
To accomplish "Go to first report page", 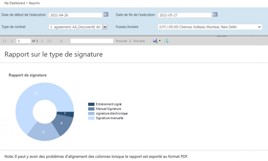I will (5, 41).
